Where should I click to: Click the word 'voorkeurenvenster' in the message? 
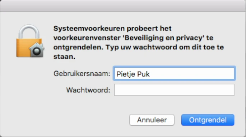87,38
